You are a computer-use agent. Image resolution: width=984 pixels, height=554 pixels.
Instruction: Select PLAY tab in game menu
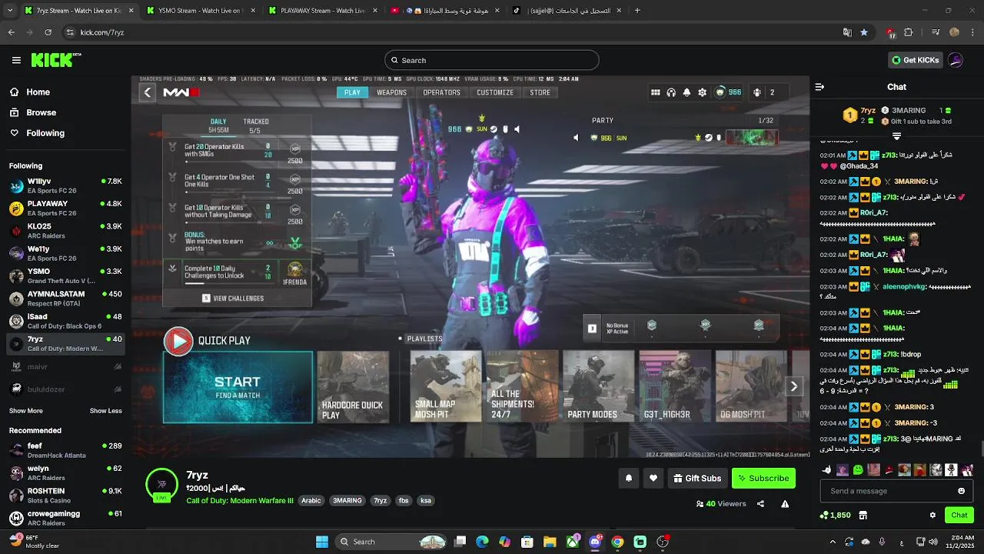coord(352,92)
